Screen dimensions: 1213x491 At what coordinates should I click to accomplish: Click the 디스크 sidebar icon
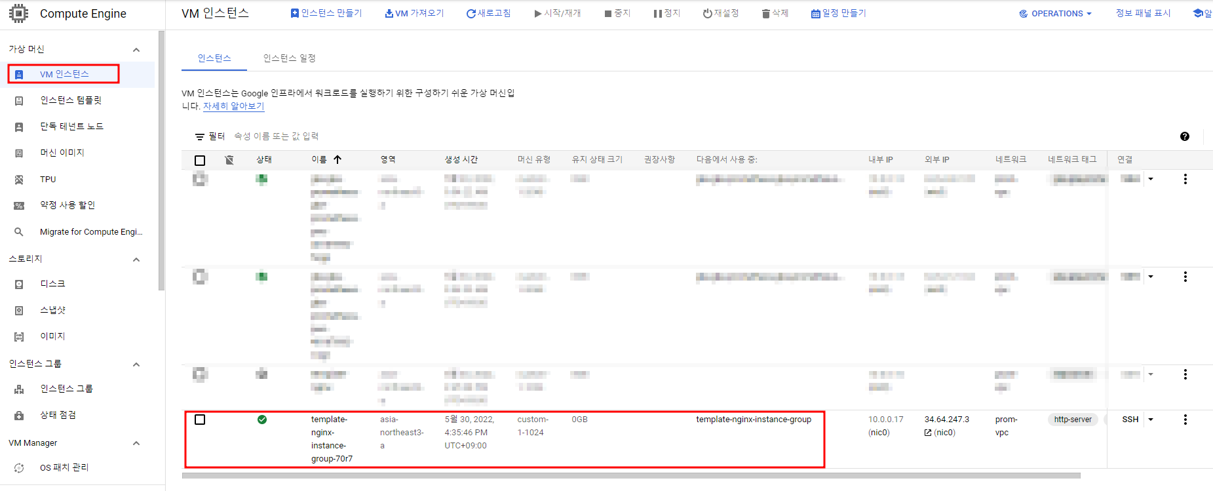pyautogui.click(x=19, y=284)
